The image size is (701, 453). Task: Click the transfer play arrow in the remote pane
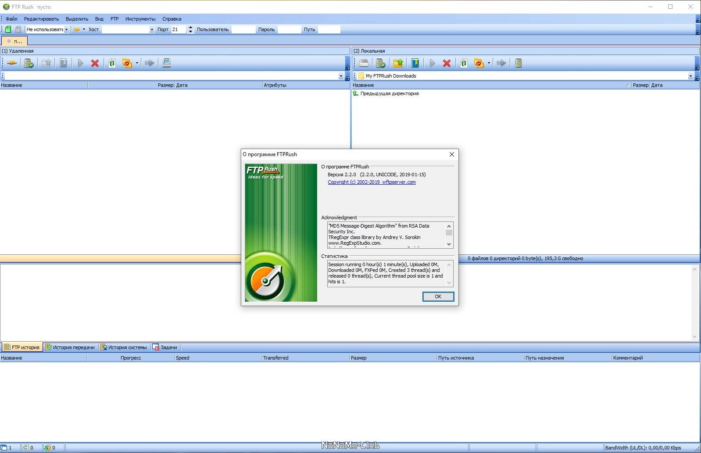(80, 63)
